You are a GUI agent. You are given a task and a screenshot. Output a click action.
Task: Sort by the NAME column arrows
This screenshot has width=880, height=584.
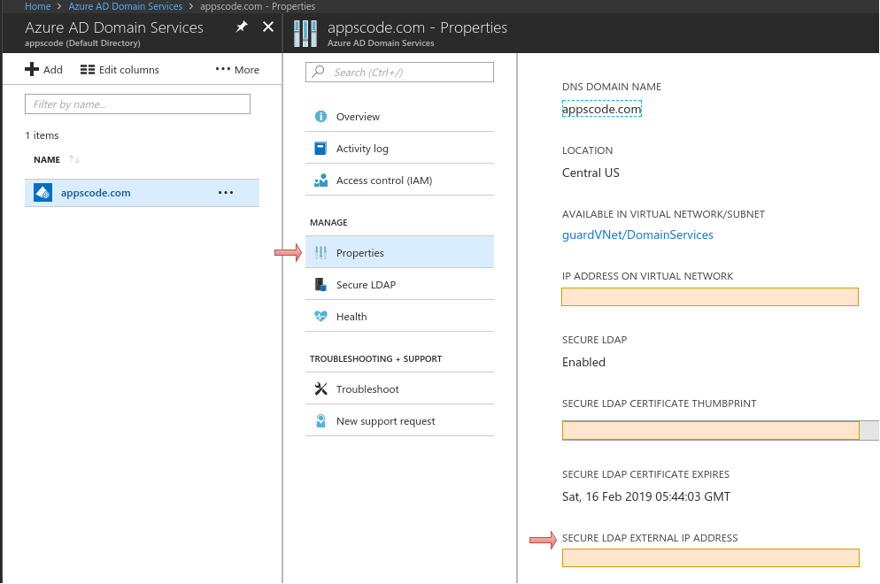pyautogui.click(x=74, y=159)
